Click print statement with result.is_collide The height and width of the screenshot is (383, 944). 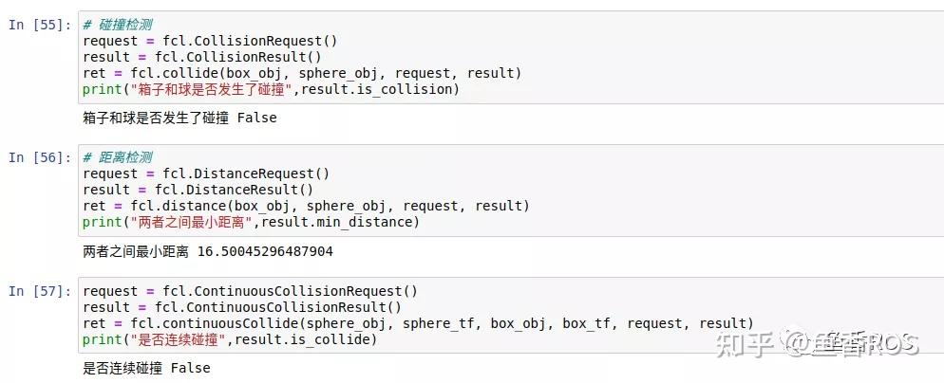(x=230, y=339)
